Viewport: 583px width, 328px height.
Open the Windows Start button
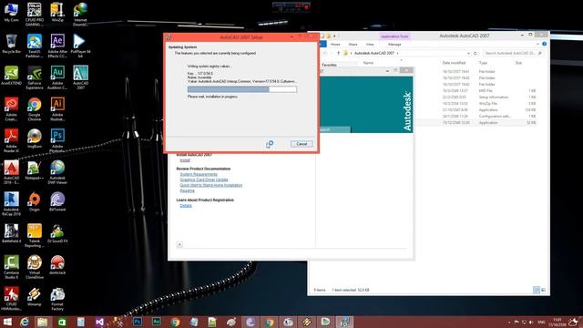tap(7, 322)
